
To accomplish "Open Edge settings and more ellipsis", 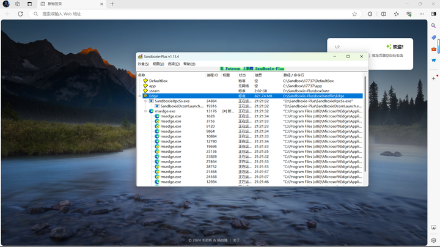I will 422,14.
